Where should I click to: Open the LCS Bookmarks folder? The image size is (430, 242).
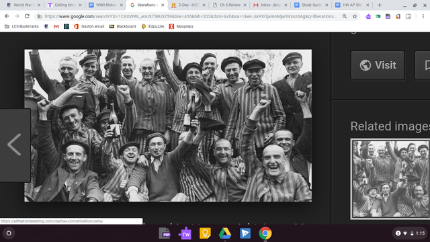click(x=21, y=26)
